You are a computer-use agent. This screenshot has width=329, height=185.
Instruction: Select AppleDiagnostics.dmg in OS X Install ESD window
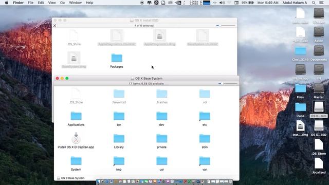pos(159,35)
